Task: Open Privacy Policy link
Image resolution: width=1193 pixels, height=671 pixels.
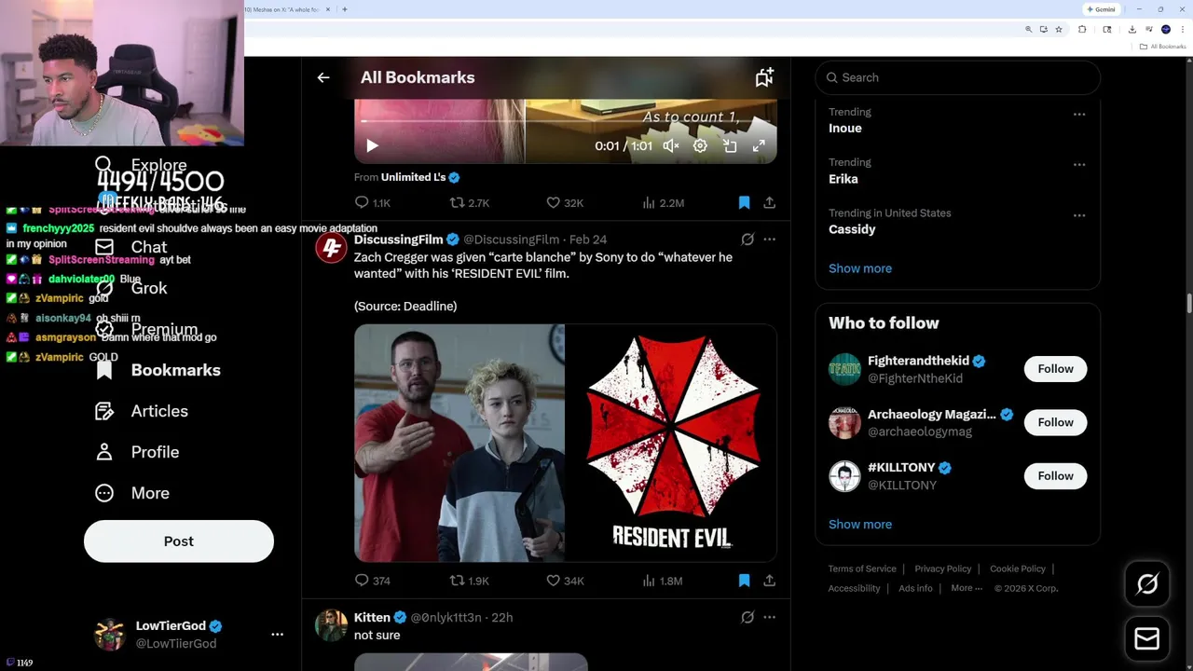Action: click(x=943, y=568)
